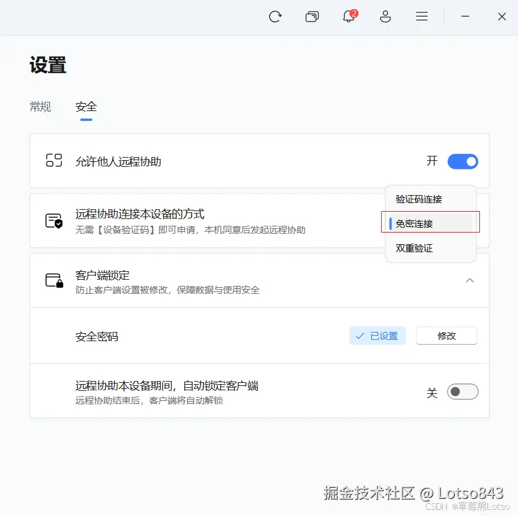The image size is (518, 516).
Task: Open account panel via the user icon
Action: coord(385,17)
